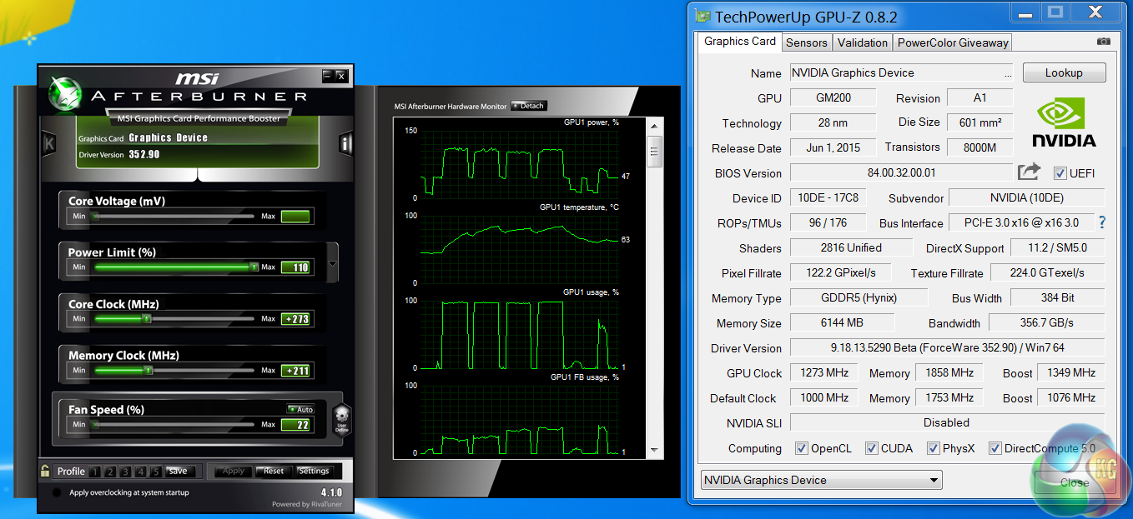This screenshot has height=519, width=1133.
Task: Switch to the Sensors tab
Action: [806, 42]
